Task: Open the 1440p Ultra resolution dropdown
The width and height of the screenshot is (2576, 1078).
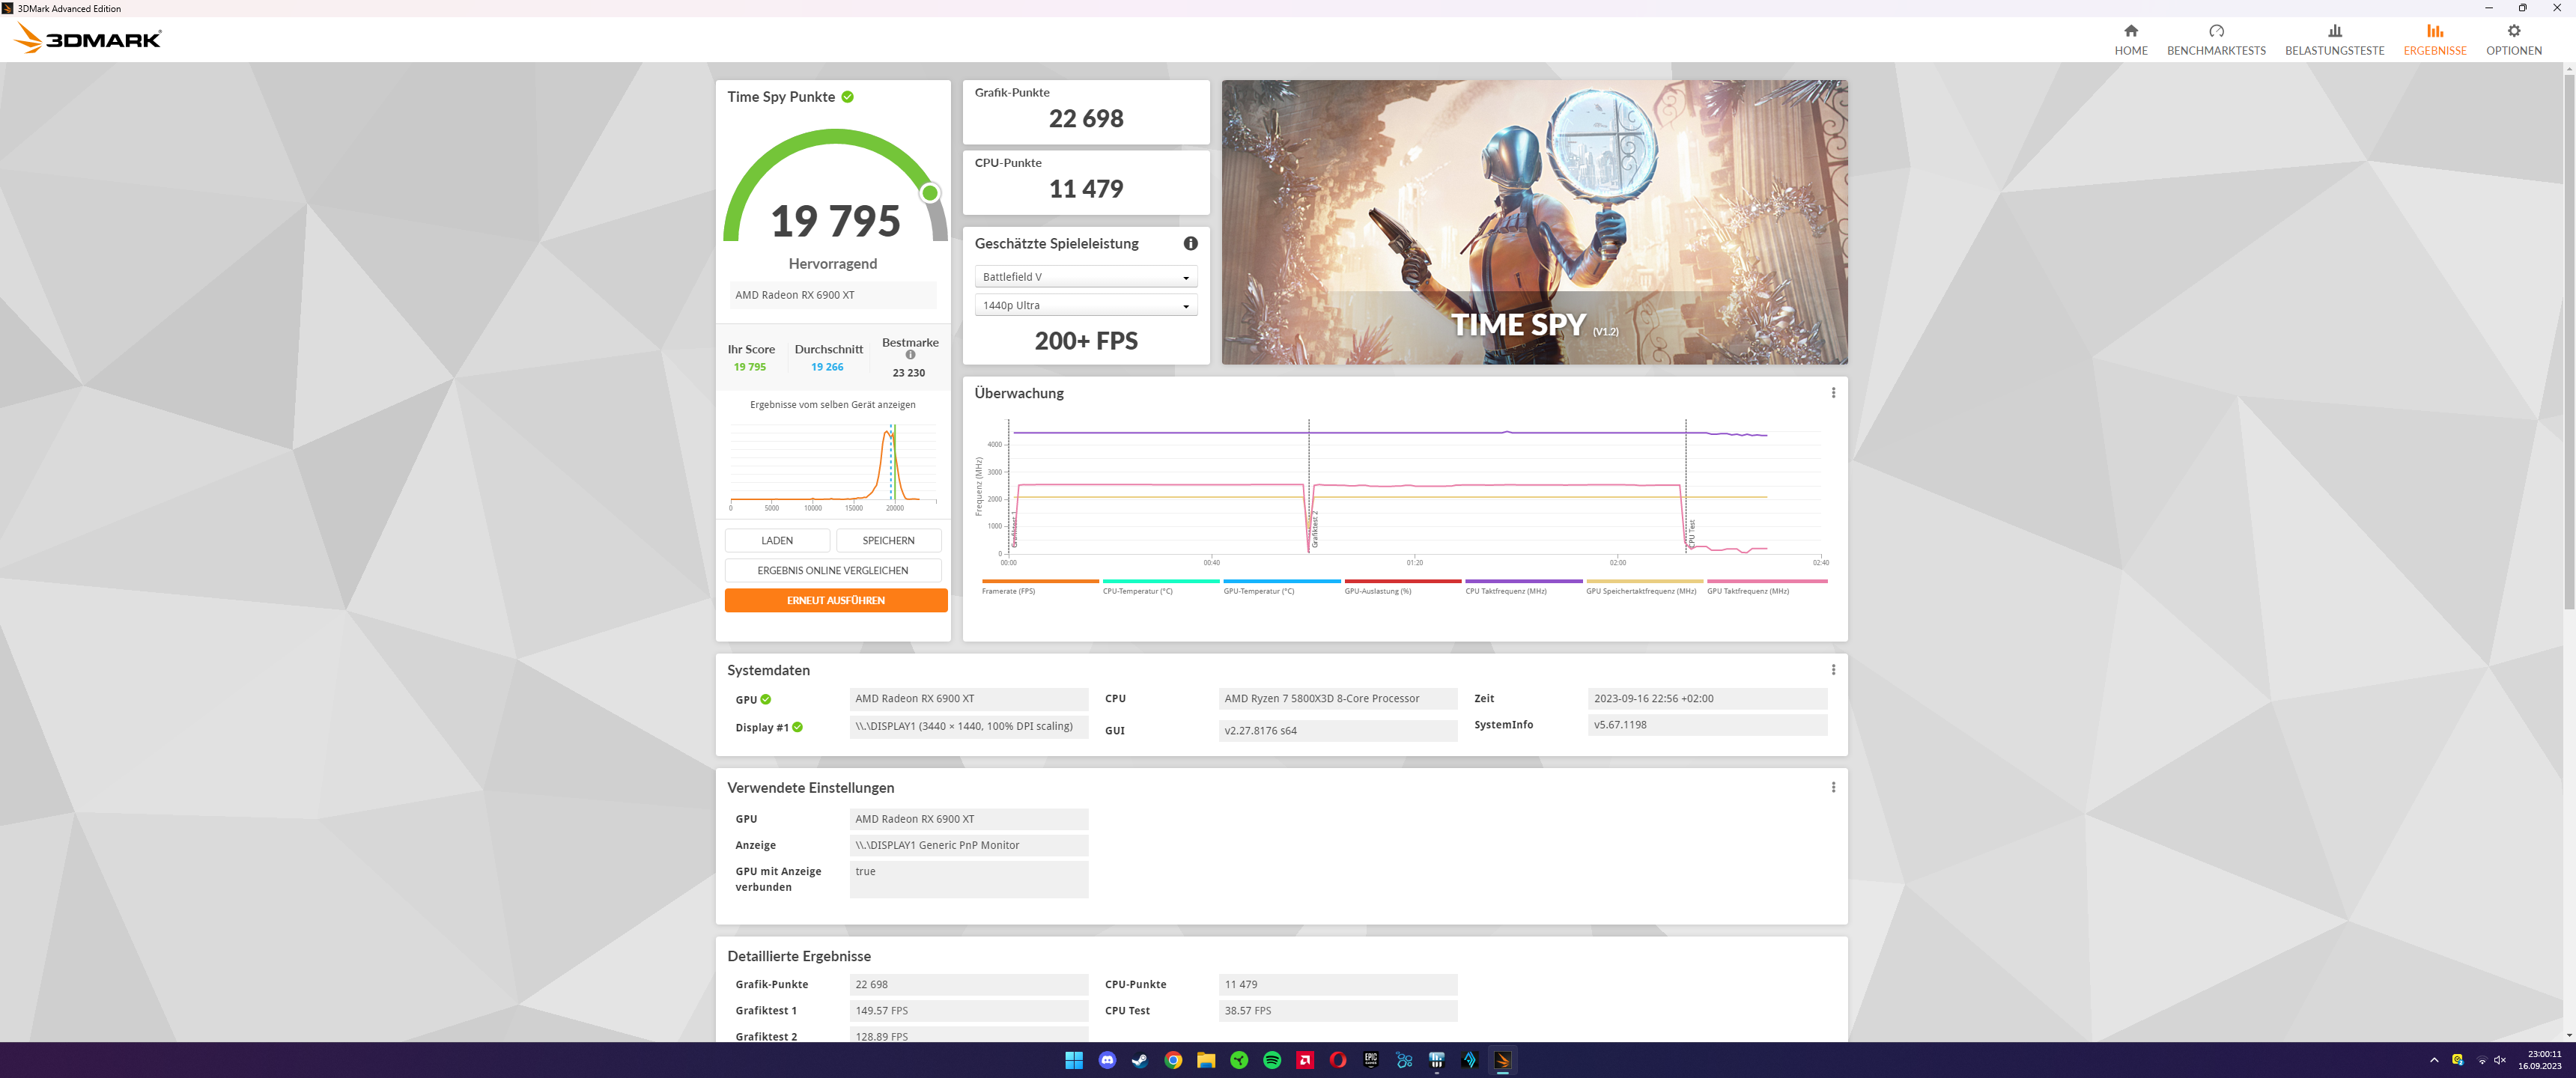Action: (1085, 305)
